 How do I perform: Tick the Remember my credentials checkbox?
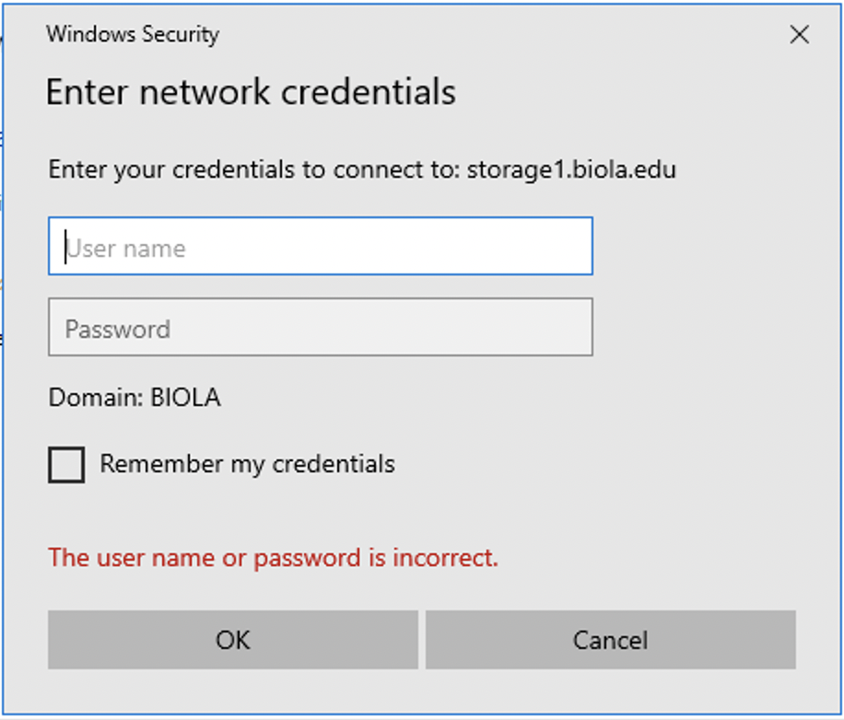66,465
